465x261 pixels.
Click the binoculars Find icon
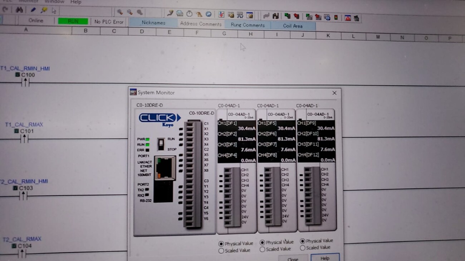tap(19, 10)
